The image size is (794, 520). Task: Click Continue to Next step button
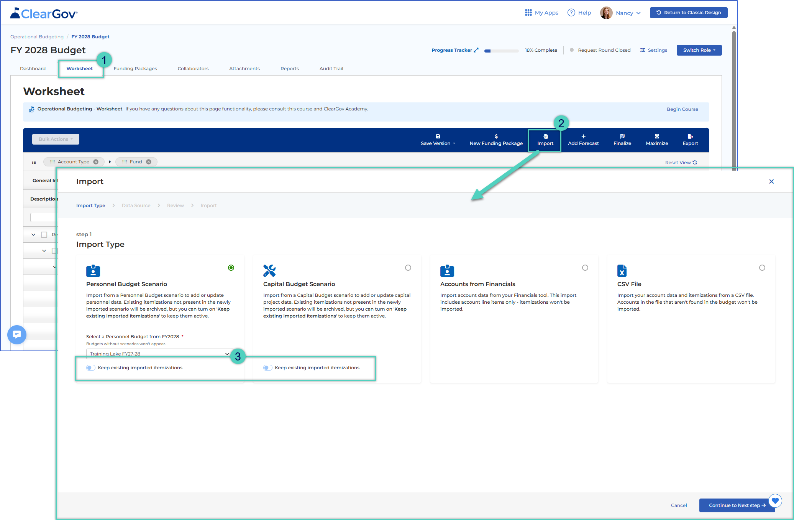737,505
